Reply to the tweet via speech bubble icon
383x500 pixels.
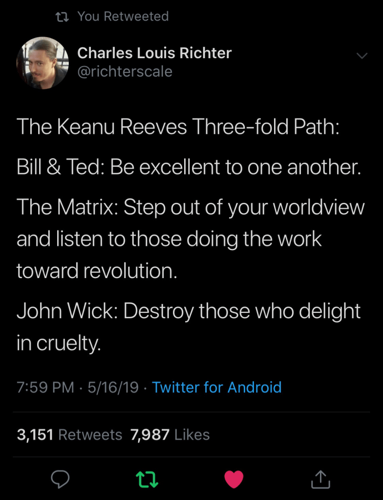61,479
